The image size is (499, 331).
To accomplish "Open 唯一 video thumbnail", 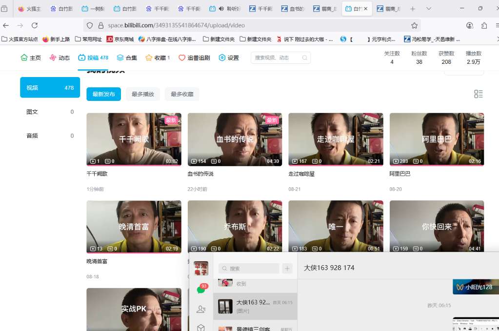I will click(336, 226).
